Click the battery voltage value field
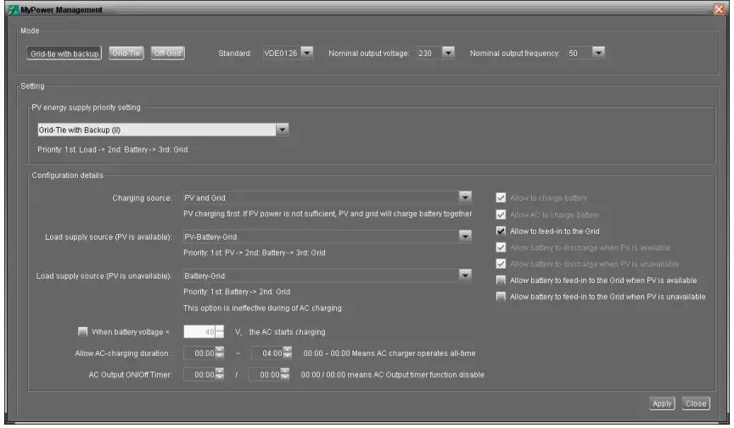 tap(199, 331)
